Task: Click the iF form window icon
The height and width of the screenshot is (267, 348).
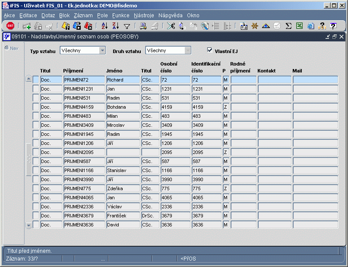Action: coord(7,37)
